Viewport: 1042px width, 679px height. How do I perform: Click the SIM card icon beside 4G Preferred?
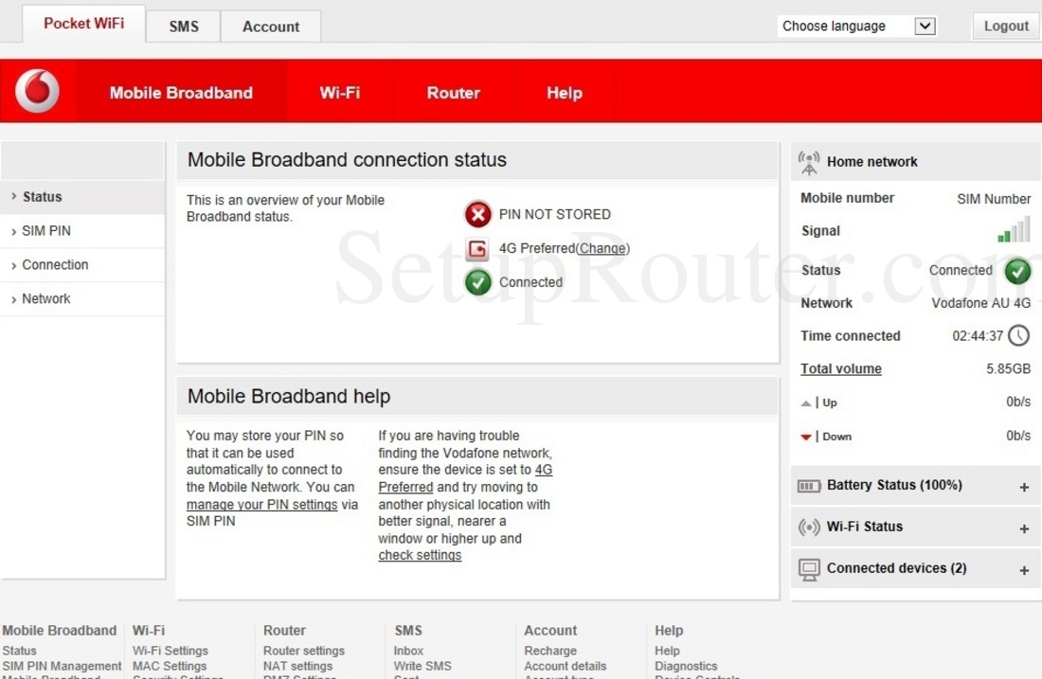[x=477, y=248]
